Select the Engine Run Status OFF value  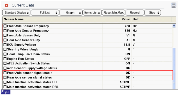[x=127, y=59]
